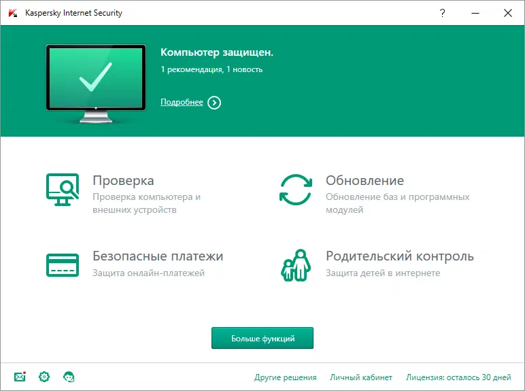Click Проверка компьютера и внешних устройств text
The image size is (525, 391).
147,203
